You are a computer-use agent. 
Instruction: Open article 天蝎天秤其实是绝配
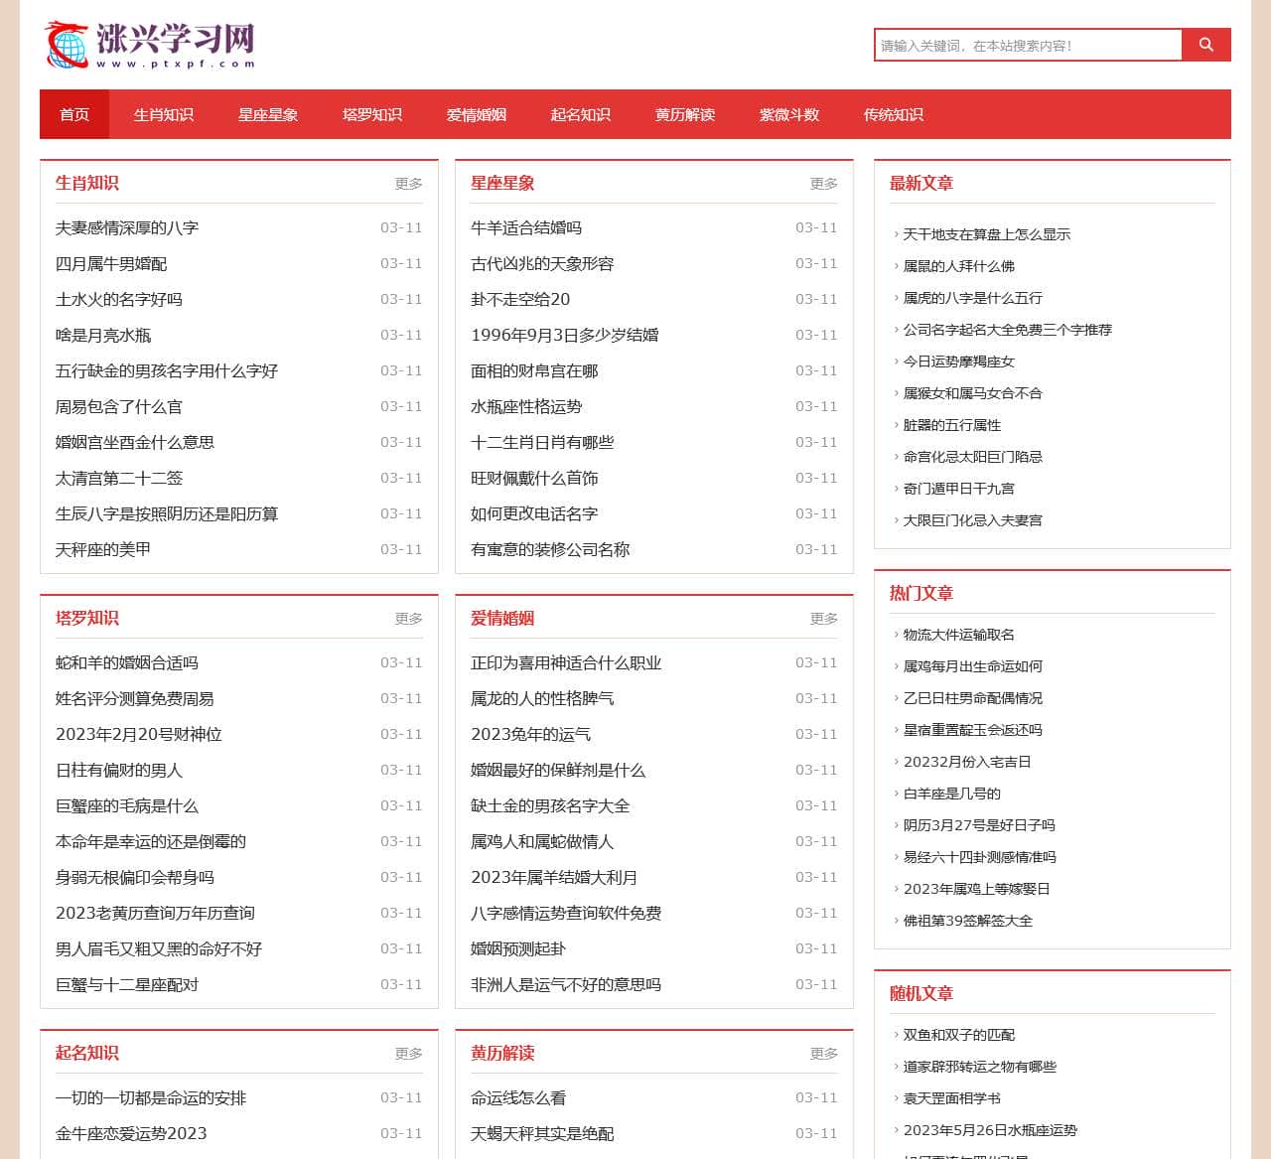542,1133
